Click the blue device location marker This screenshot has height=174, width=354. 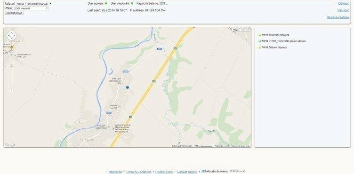click(x=127, y=87)
